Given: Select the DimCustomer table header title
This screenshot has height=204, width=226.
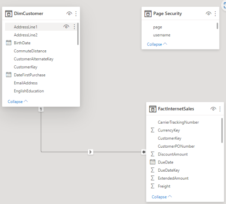Looking at the screenshot, I should pyautogui.click(x=29, y=14).
